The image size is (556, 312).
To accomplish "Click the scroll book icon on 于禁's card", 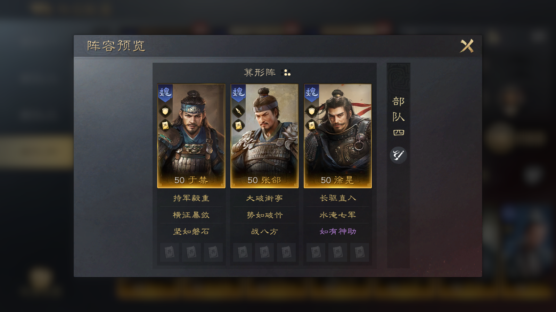I will 165,125.
